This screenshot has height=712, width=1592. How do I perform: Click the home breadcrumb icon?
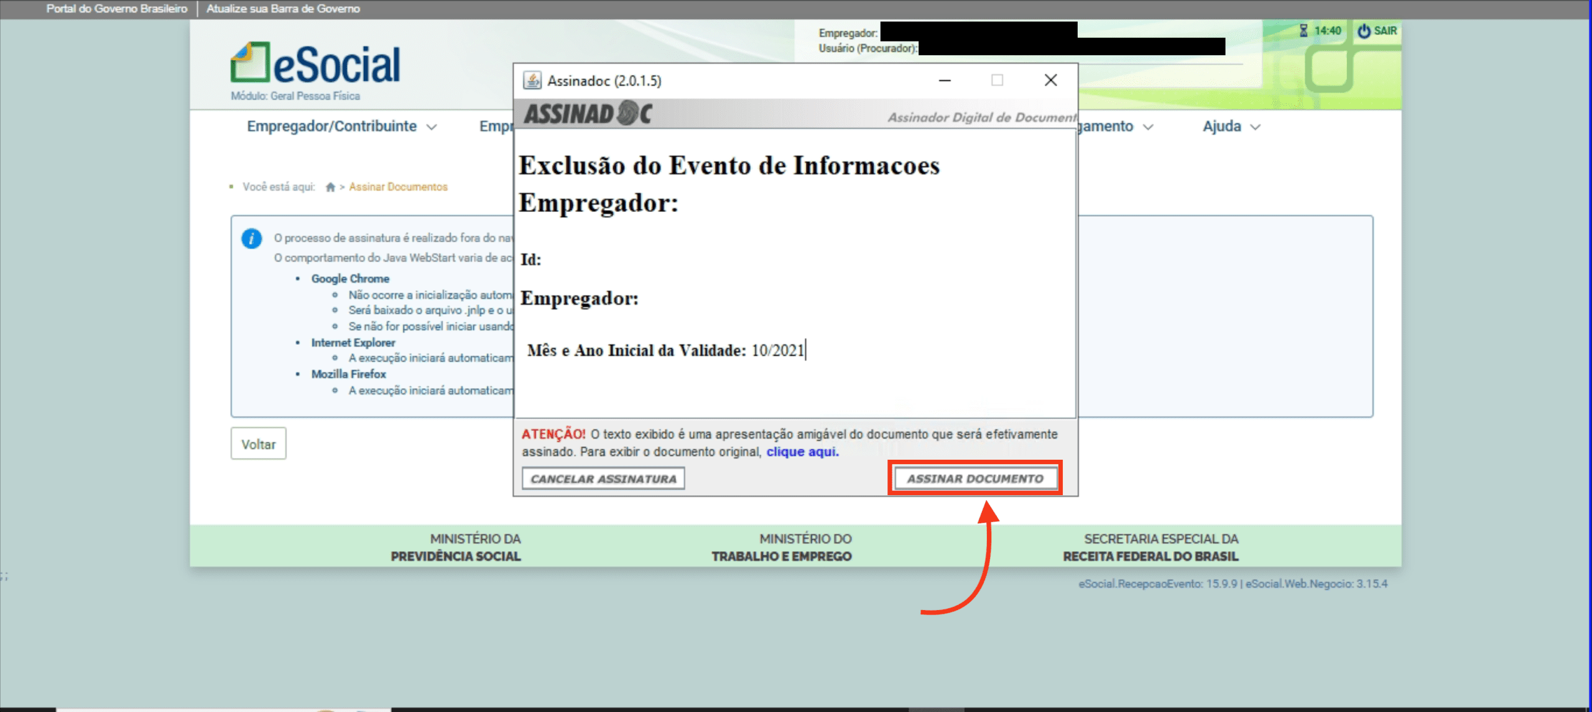[330, 187]
